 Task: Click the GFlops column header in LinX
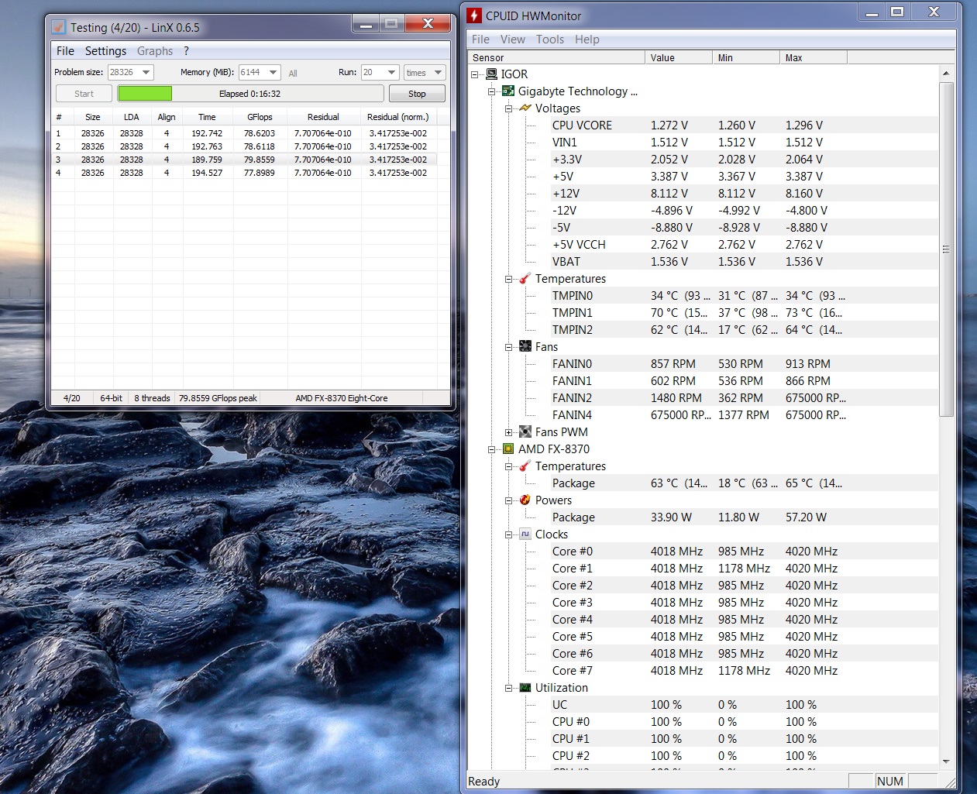click(260, 117)
